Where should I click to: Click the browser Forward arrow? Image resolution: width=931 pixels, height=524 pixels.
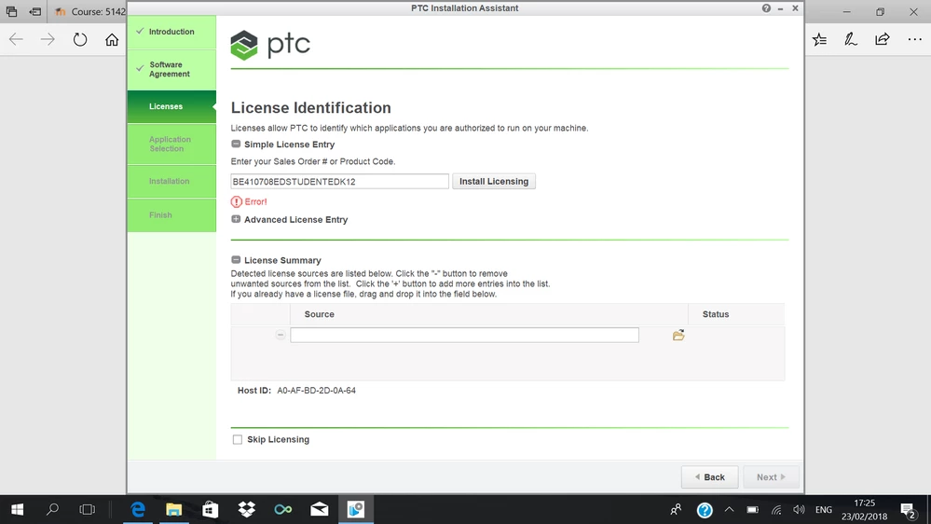click(x=48, y=40)
